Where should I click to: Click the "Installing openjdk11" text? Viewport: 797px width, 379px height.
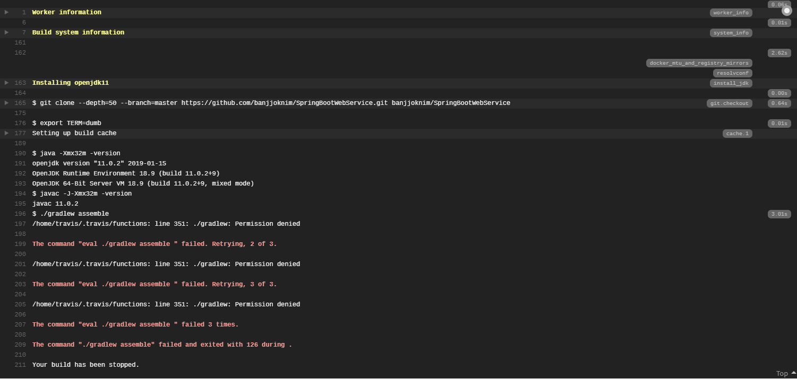click(x=70, y=83)
